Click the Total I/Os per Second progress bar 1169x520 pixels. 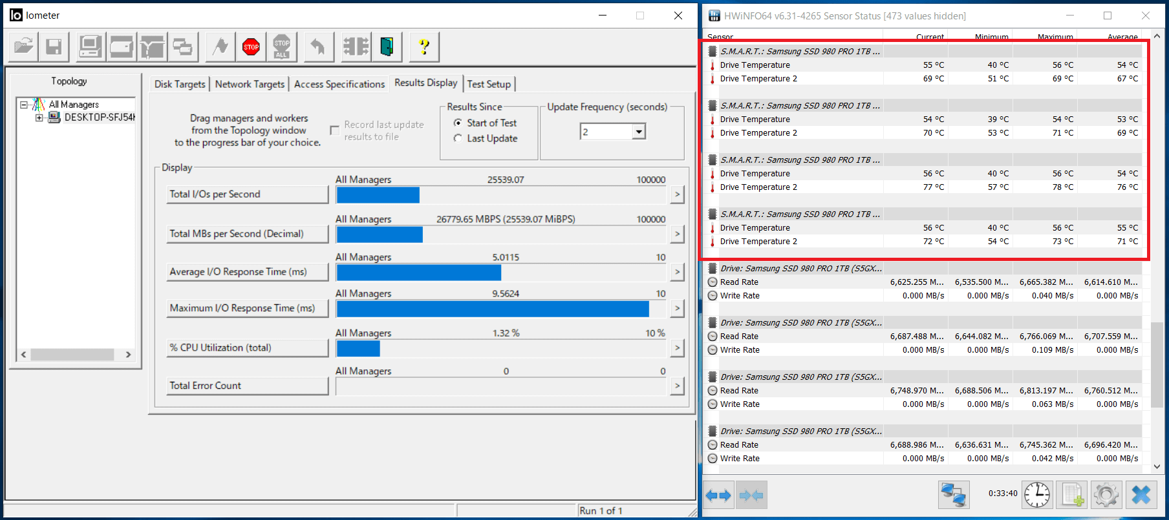(x=501, y=194)
